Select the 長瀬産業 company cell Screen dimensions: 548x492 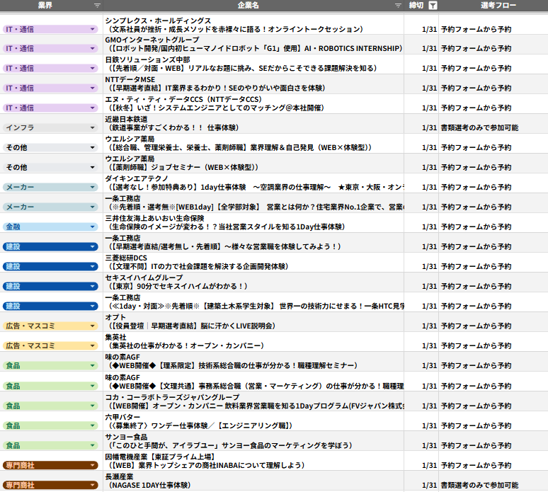(x=253, y=481)
